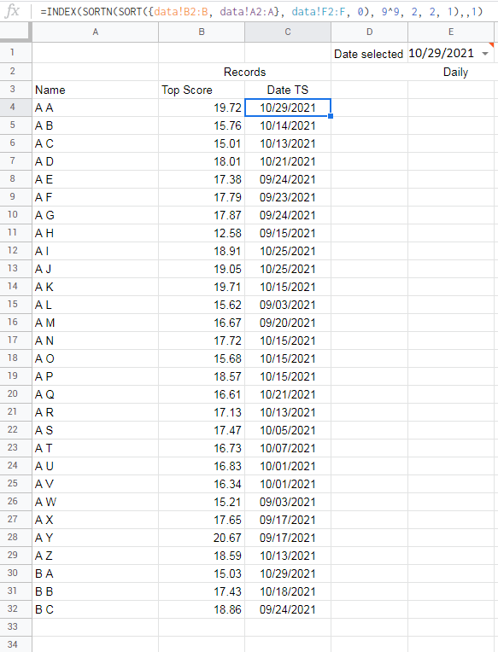Screen dimensions: 498x652
Task: Select the score cell 15.21
Action: click(202, 501)
